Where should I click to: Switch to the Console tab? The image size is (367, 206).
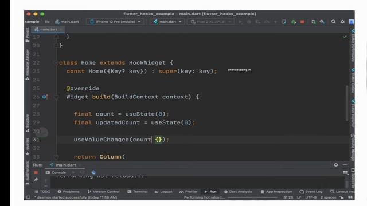click(56, 172)
